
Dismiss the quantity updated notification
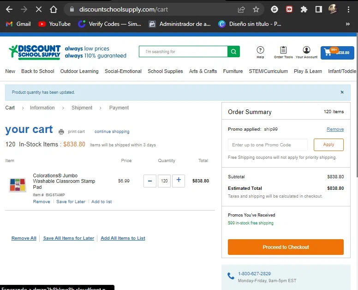click(342, 92)
